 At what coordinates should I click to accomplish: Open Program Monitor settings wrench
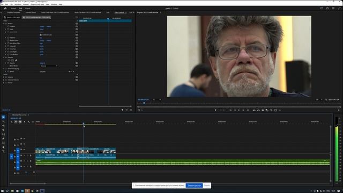point(326,100)
